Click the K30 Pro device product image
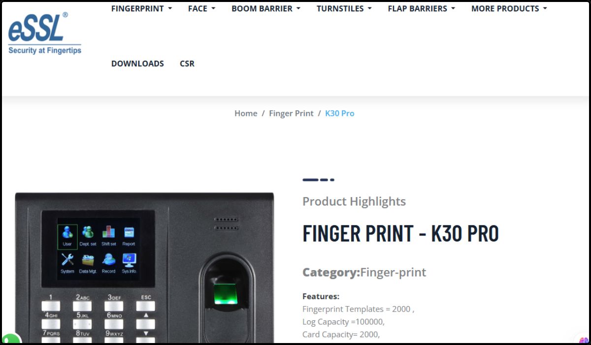This screenshot has width=591, height=345. tap(144, 269)
